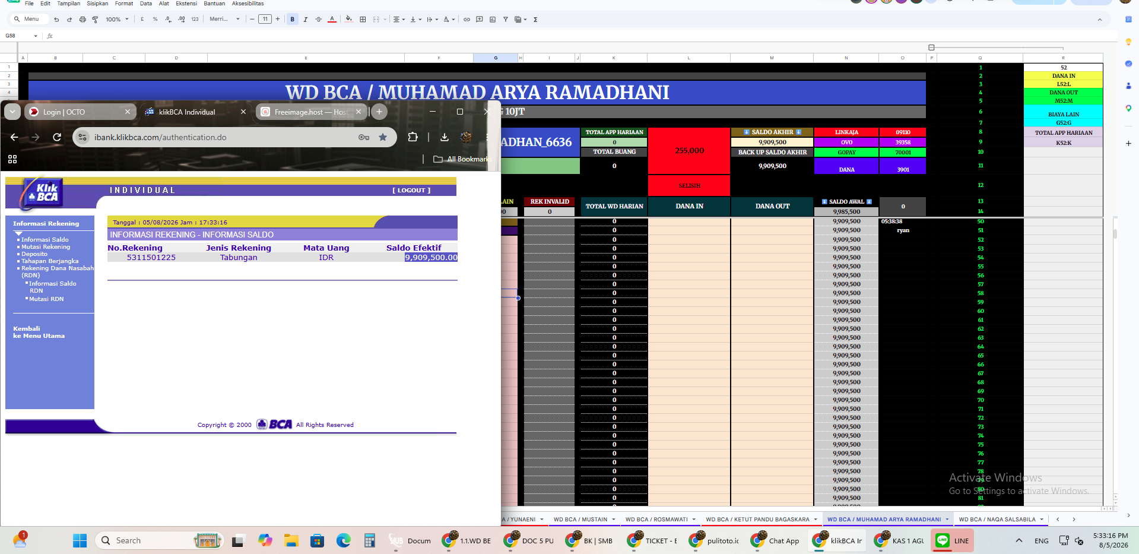
Task: Open the Bantuan menu
Action: click(214, 4)
